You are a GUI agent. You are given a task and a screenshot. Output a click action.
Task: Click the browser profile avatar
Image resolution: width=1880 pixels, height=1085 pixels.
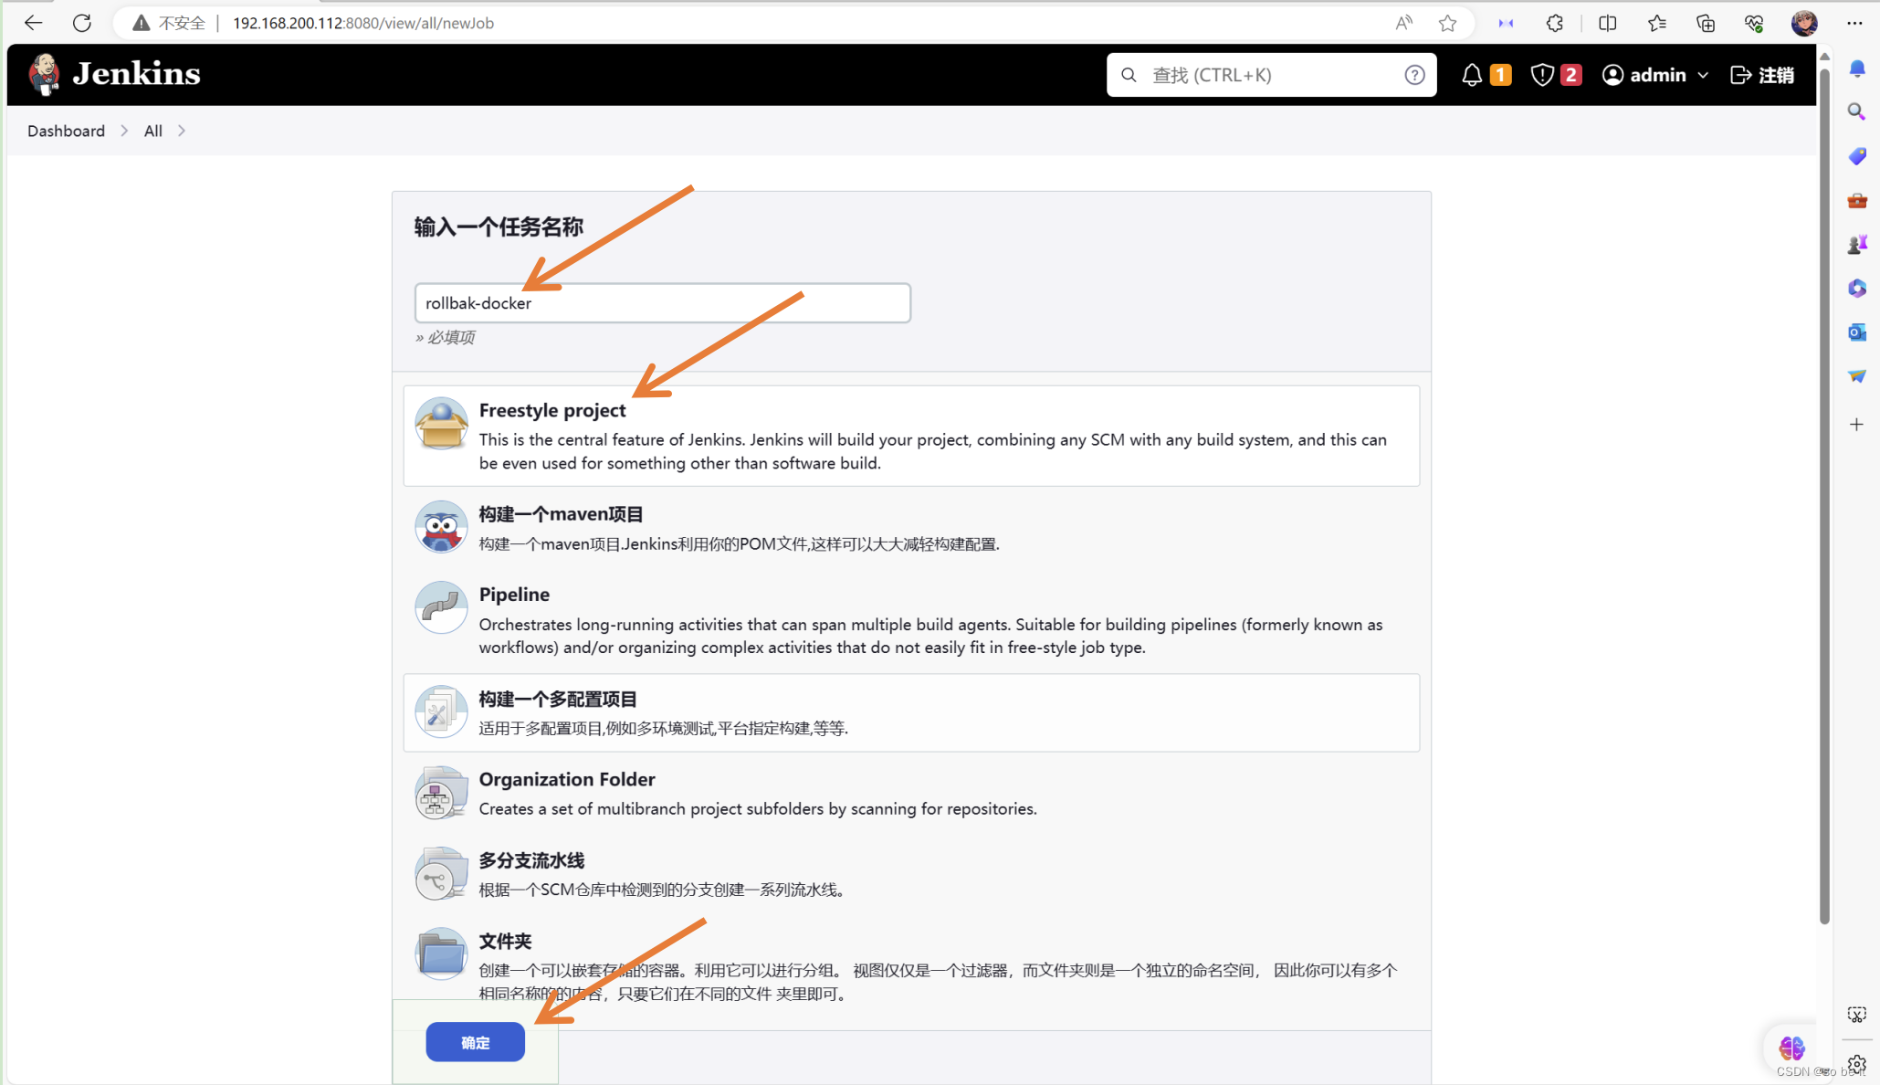pyautogui.click(x=1803, y=23)
